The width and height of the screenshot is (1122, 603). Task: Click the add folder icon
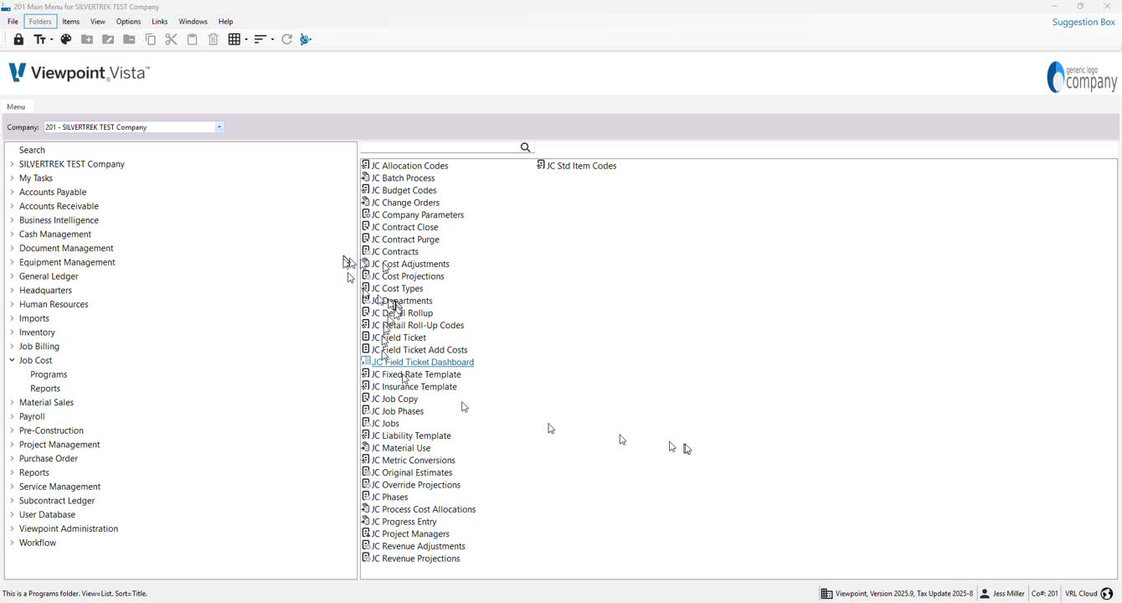coord(87,39)
